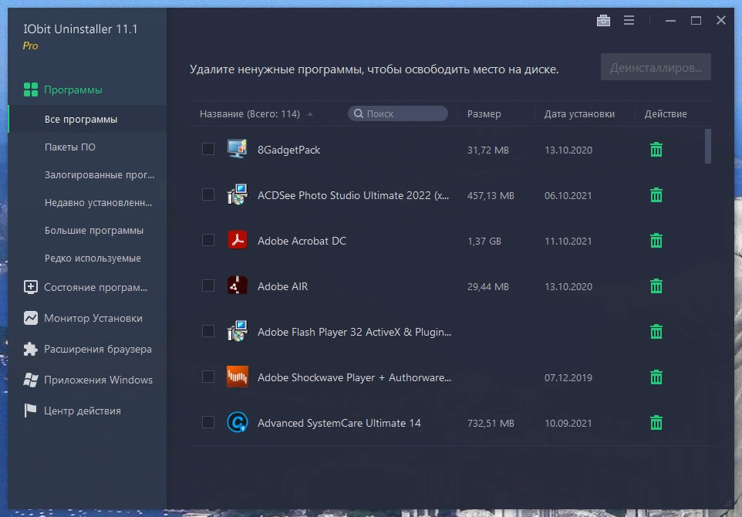Click the 8GadgetPack program icon
Image resolution: width=742 pixels, height=517 pixels.
(x=237, y=149)
